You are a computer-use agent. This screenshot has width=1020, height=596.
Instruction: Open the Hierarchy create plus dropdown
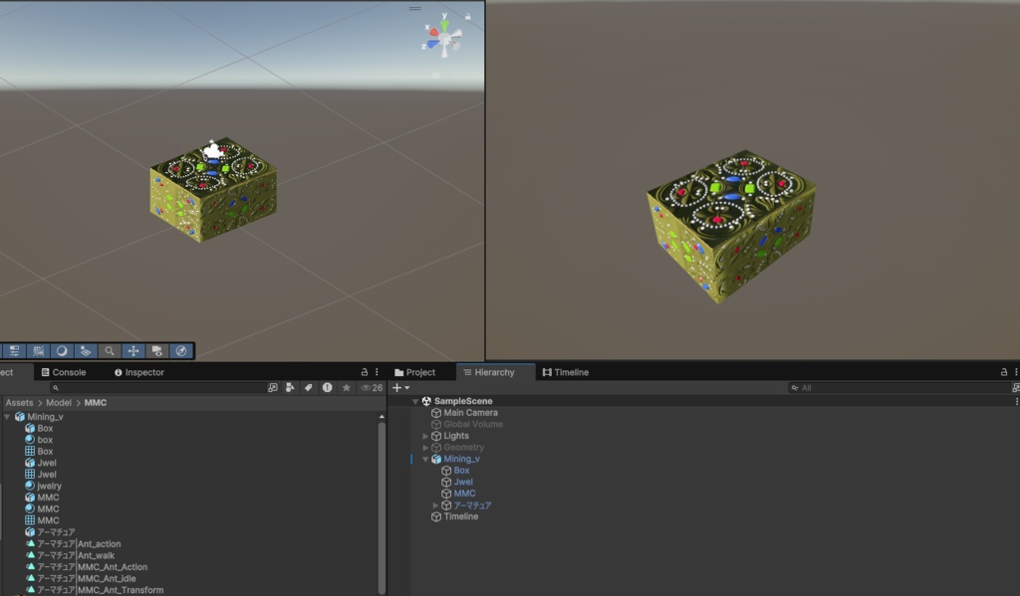pyautogui.click(x=400, y=387)
